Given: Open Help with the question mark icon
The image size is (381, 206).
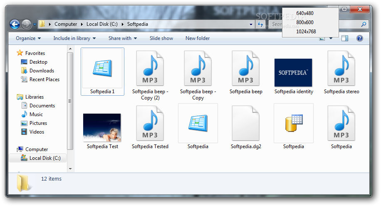Looking at the screenshot, I should (360, 38).
